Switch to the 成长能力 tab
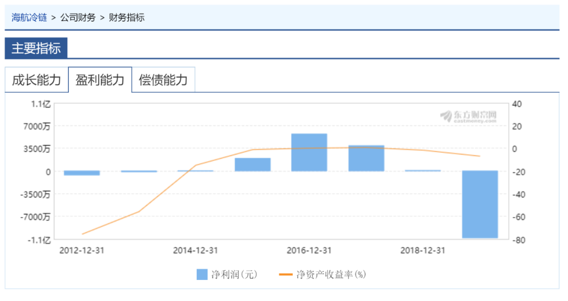 (37, 80)
